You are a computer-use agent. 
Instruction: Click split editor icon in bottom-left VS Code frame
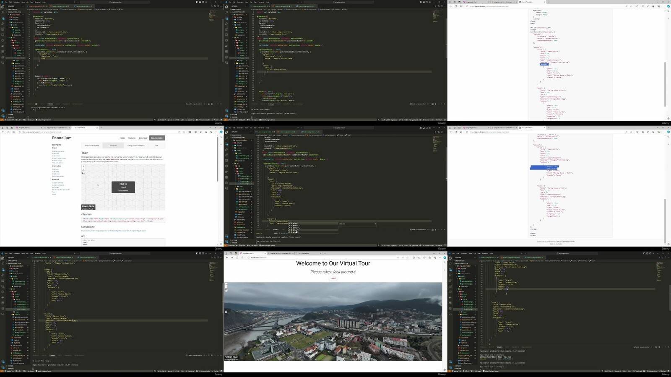[218, 257]
